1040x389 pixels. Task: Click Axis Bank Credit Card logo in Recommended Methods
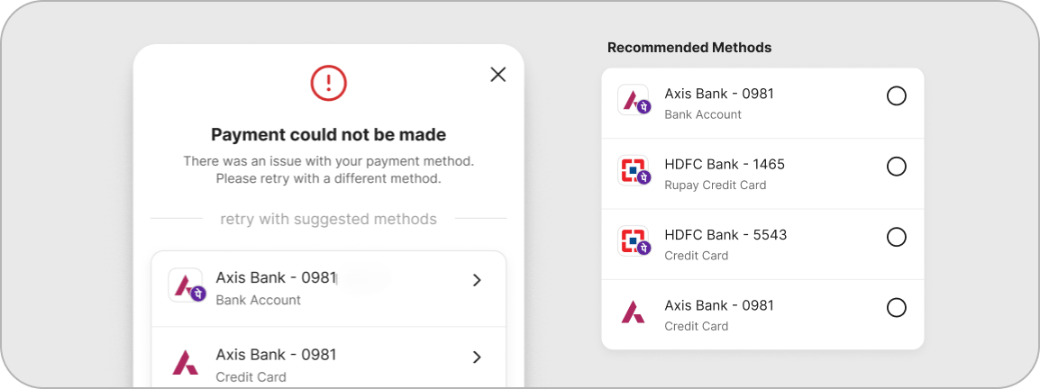pos(634,312)
